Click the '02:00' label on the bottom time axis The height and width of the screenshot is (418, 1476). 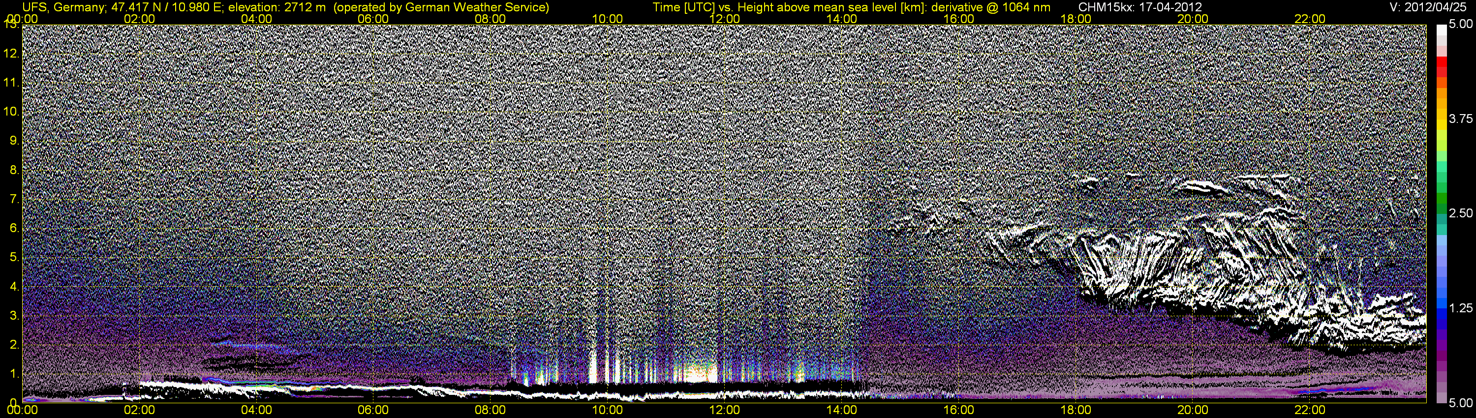(139, 411)
